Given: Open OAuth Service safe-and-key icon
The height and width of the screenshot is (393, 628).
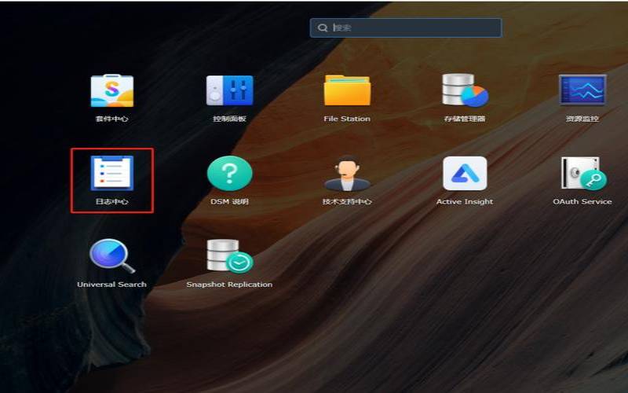Looking at the screenshot, I should 583,173.
